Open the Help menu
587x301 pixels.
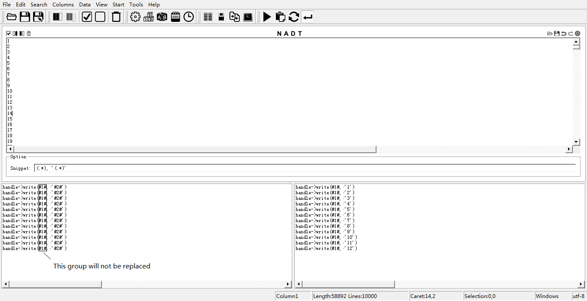pos(154,4)
